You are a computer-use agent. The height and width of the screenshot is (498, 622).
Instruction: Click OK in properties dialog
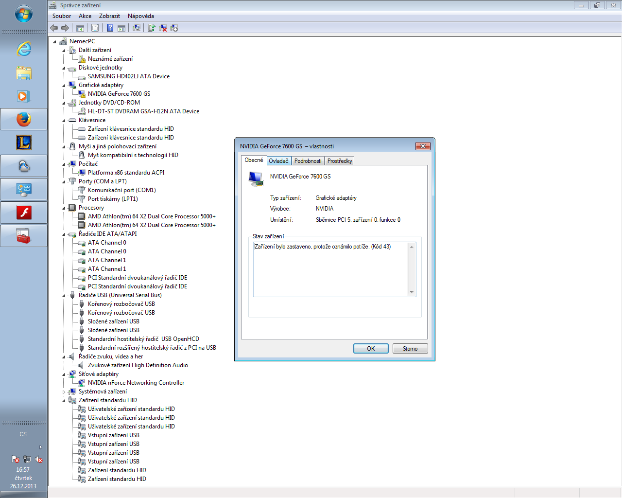[x=371, y=349]
